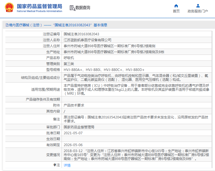Select expiry date 2026-05-06
Viewport: 215px width, 171px height.
tap(73, 145)
